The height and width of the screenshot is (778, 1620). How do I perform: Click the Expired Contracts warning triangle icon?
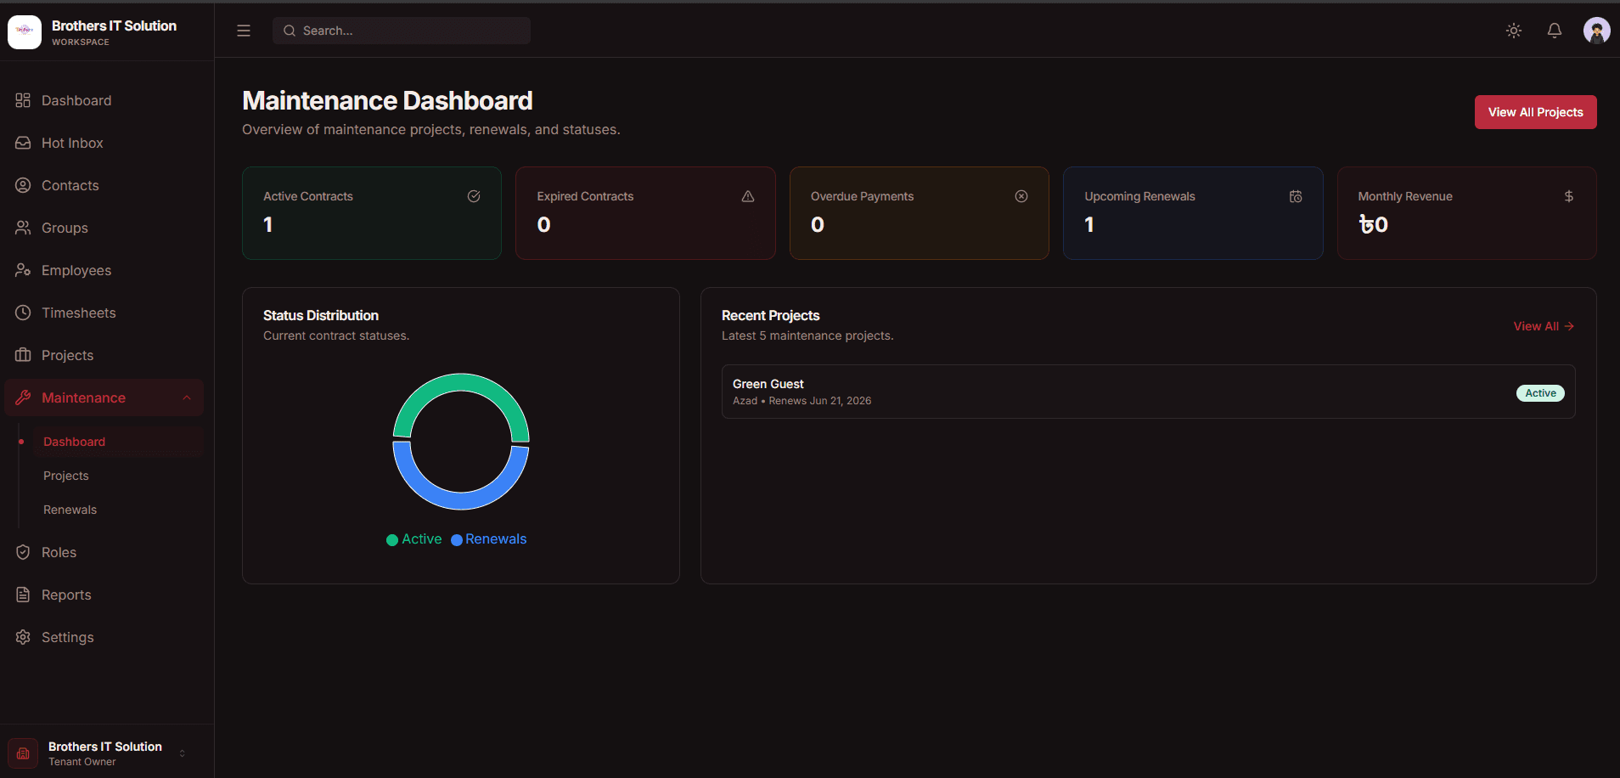[x=748, y=196]
